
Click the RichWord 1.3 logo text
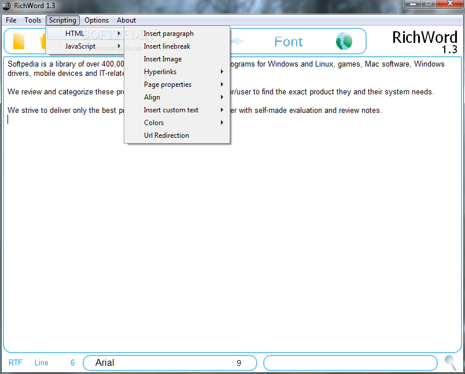click(x=425, y=42)
